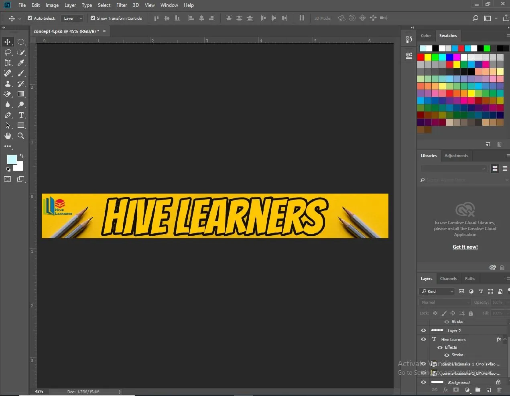Click the zoom percentage field in status bar

coord(39,392)
